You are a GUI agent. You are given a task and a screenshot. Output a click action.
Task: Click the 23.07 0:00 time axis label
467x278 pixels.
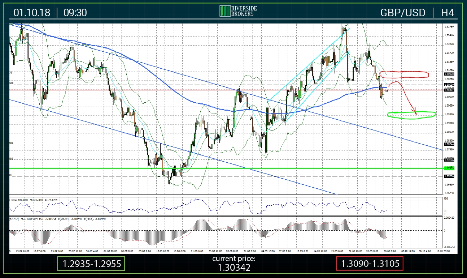coord(57,251)
